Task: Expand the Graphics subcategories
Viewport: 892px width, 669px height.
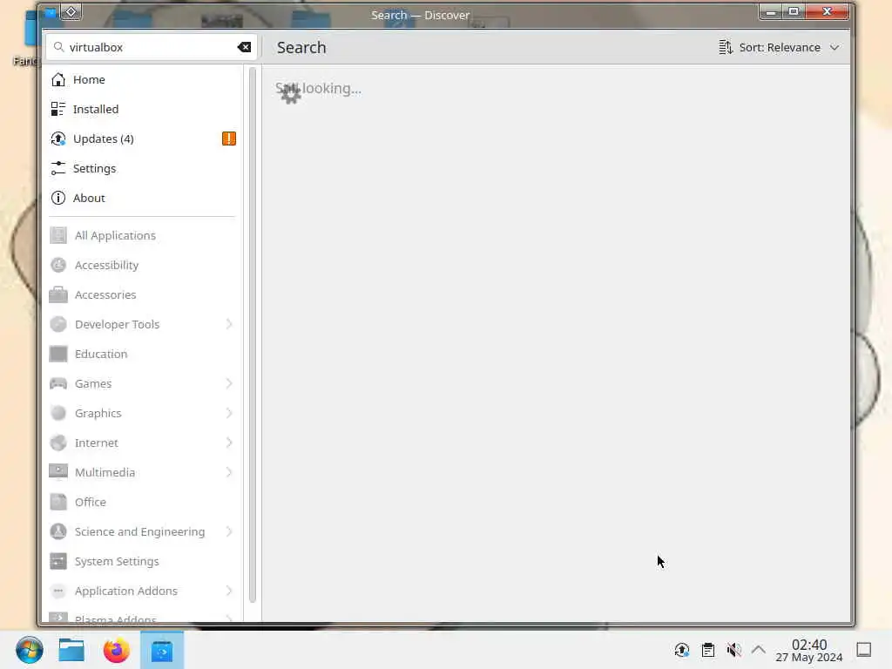Action: (229, 413)
